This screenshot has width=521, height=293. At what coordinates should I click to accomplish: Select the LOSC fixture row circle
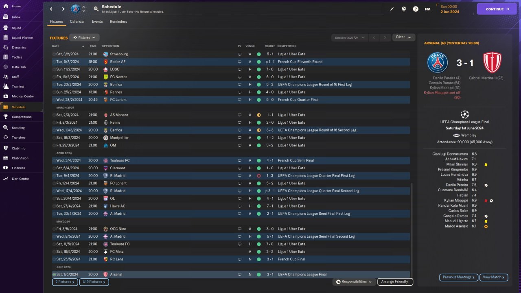click(x=54, y=69)
